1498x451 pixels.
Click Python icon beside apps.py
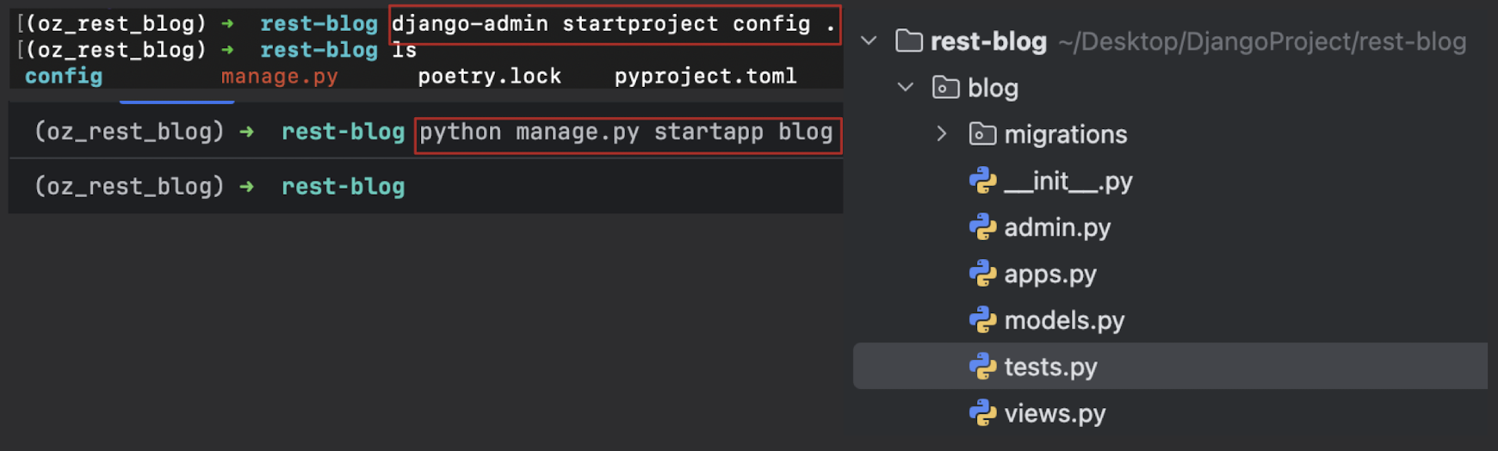982,274
